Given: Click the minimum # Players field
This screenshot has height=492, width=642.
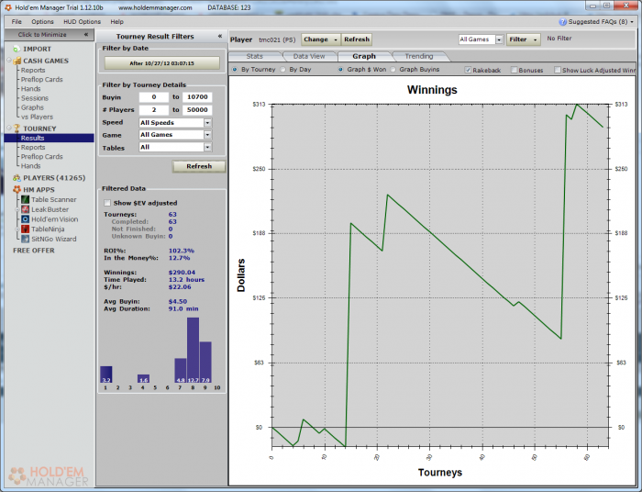Looking at the screenshot, I should 154,110.
